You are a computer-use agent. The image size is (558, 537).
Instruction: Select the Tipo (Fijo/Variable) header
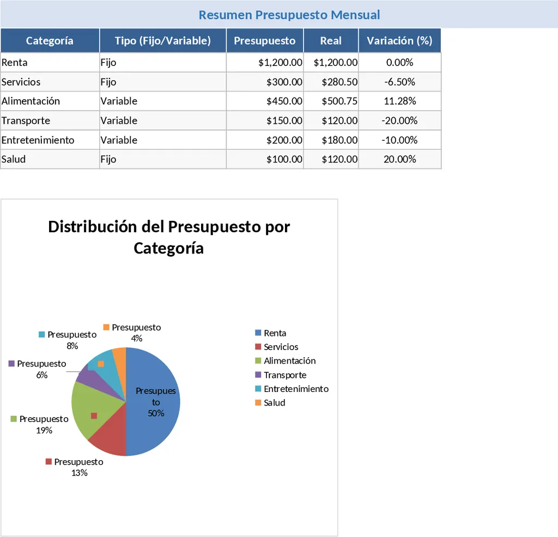tap(162, 40)
